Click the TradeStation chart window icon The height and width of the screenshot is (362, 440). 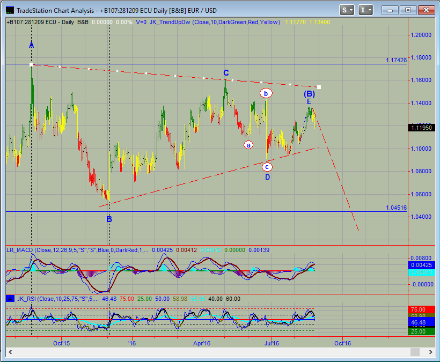(10, 10)
